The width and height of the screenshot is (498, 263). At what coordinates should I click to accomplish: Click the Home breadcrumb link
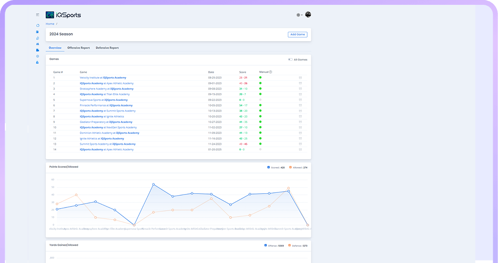point(50,24)
